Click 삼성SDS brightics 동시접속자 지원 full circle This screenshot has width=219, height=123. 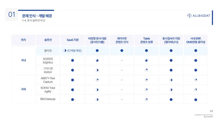coord(171,60)
